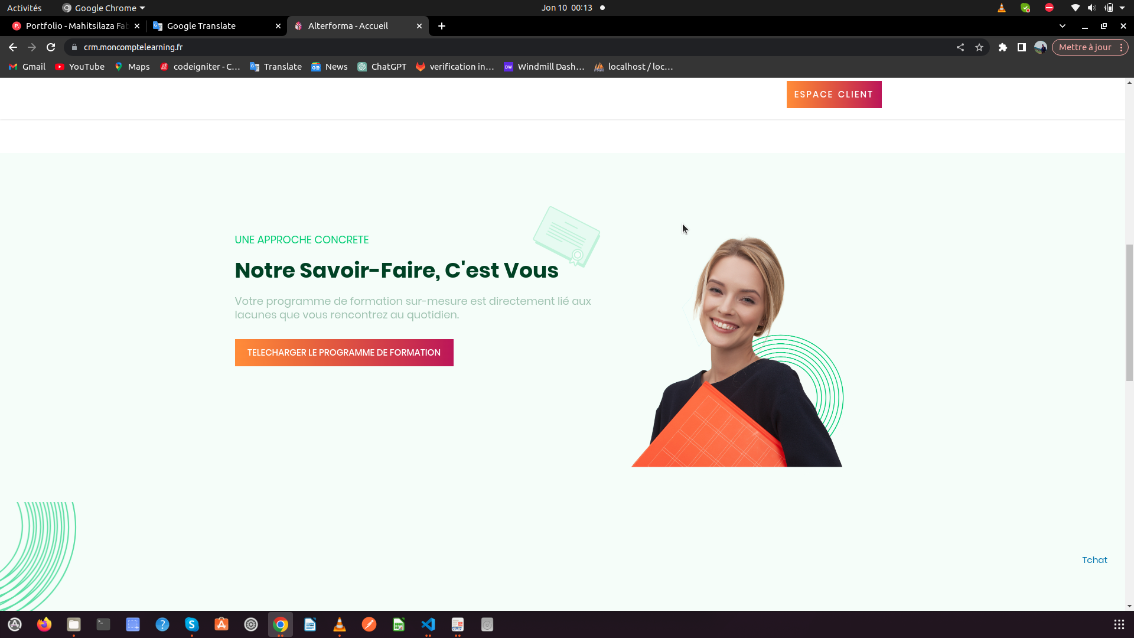Expand the system menu arrow
Screen dimensions: 1134x638
[x=1122, y=8]
